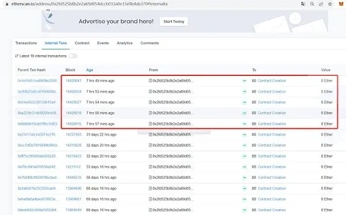The image size is (346, 215).
Task: Open parent txn hash in 7 hrs 56 mins row
Action: pos(39,113)
